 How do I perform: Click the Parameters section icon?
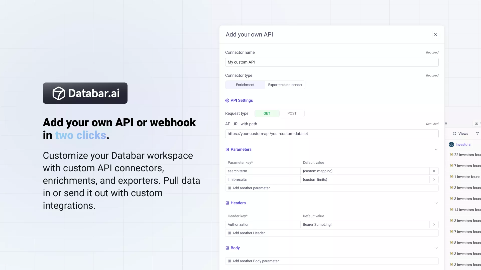227,149
